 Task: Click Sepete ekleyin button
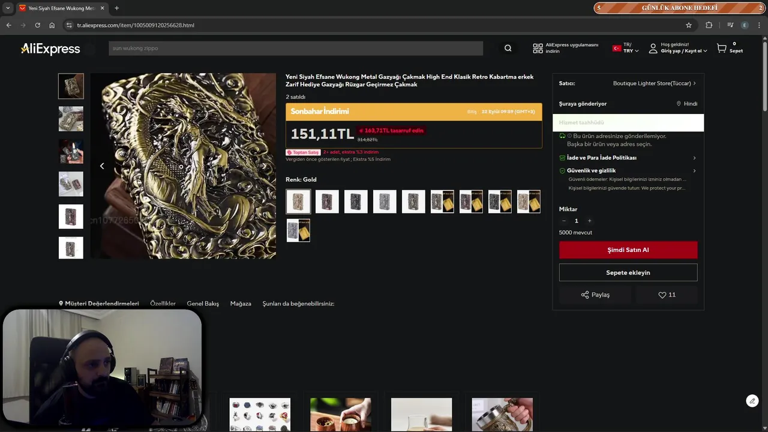tap(628, 272)
